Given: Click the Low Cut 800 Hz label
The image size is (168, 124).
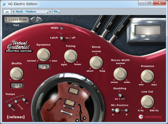Looking at the screenshot, I should tap(154, 110).
